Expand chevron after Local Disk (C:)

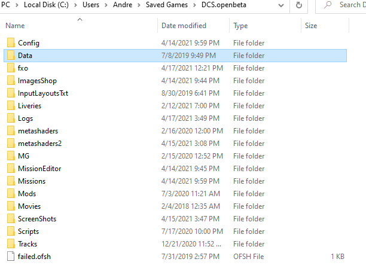pos(75,5)
